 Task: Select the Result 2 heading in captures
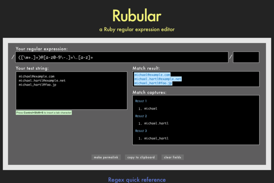coord(141,116)
